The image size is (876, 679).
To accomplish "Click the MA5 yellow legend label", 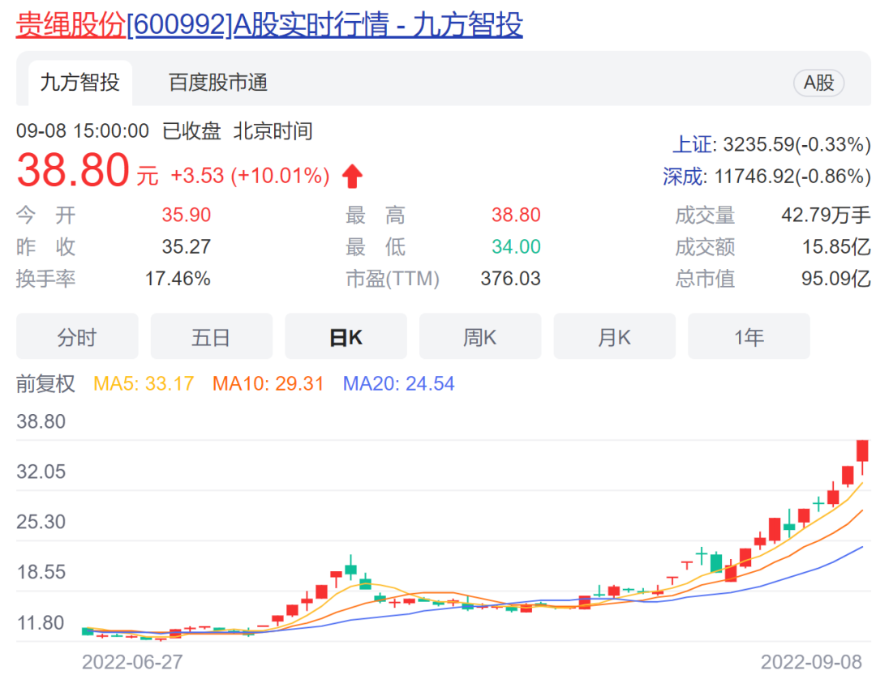I will 144,383.
